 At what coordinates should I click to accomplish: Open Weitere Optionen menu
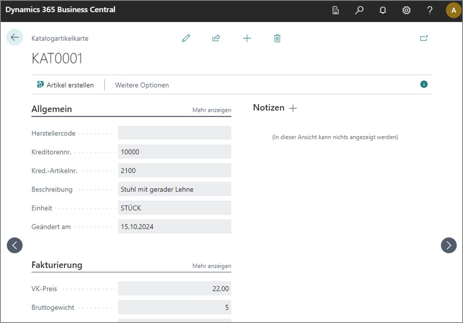[x=142, y=85]
